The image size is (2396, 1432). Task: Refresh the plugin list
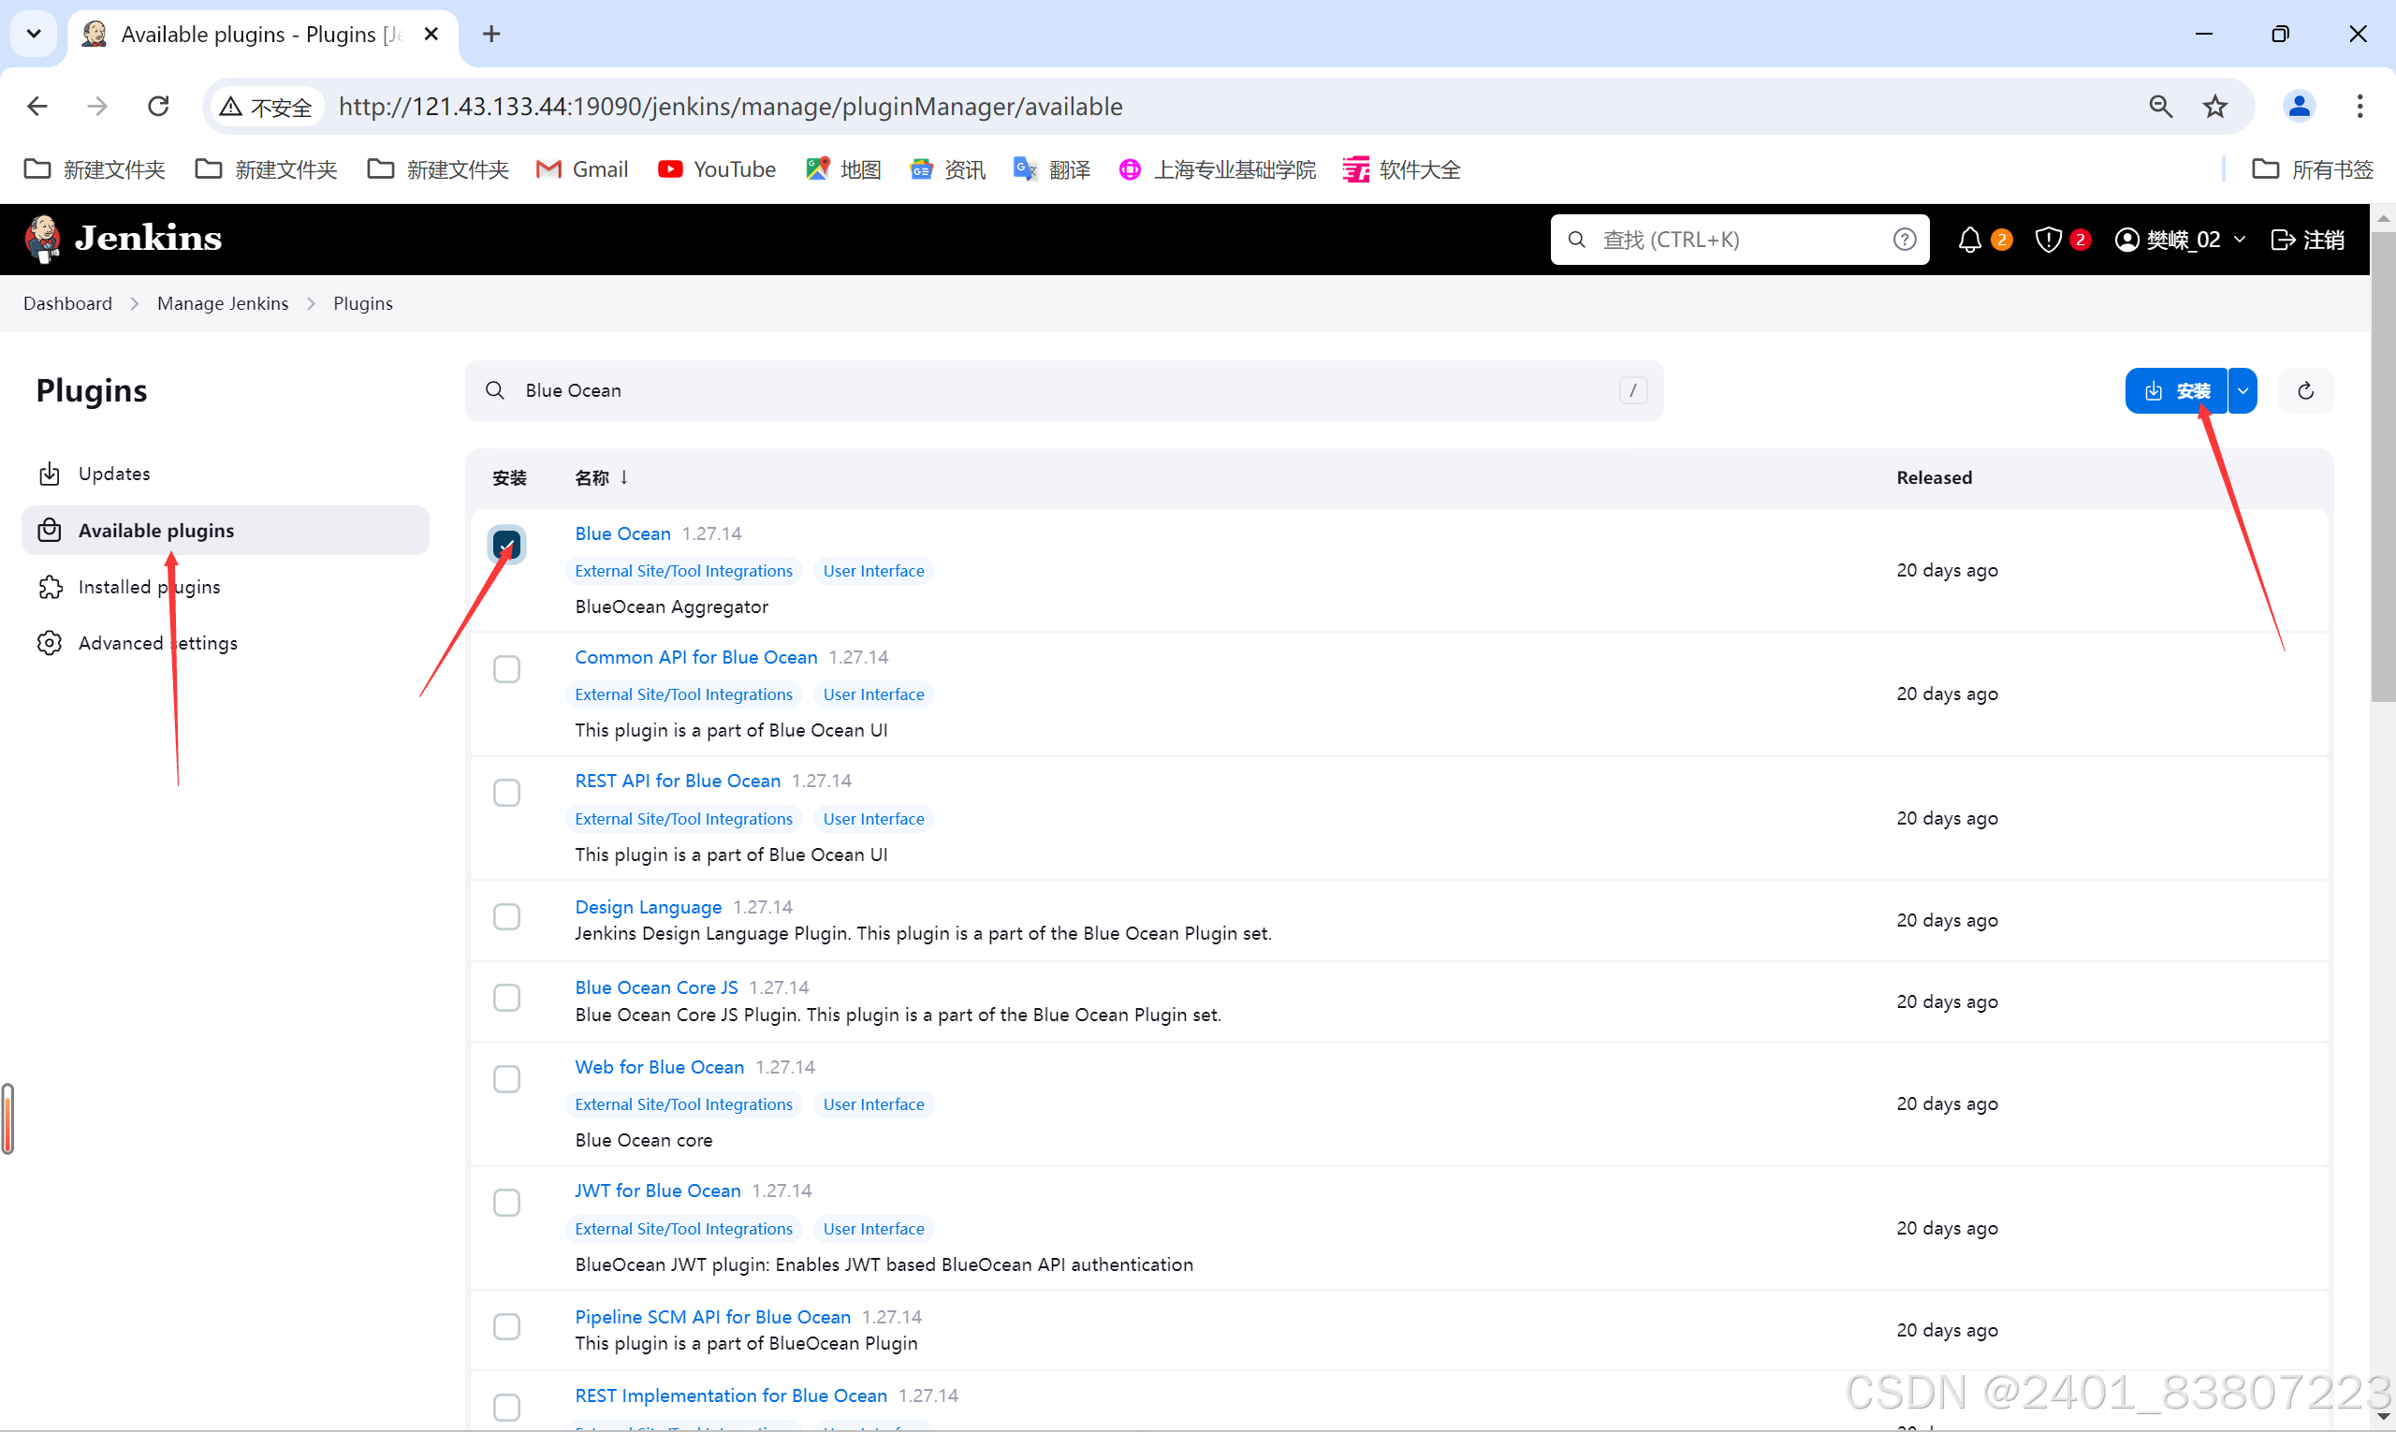coord(2305,390)
